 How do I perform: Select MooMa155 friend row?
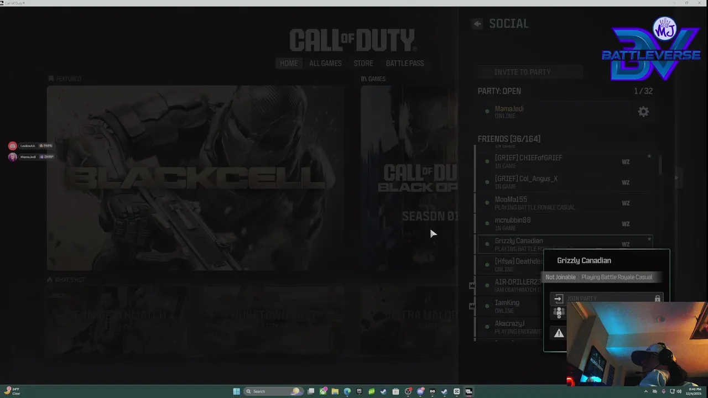[x=565, y=203]
